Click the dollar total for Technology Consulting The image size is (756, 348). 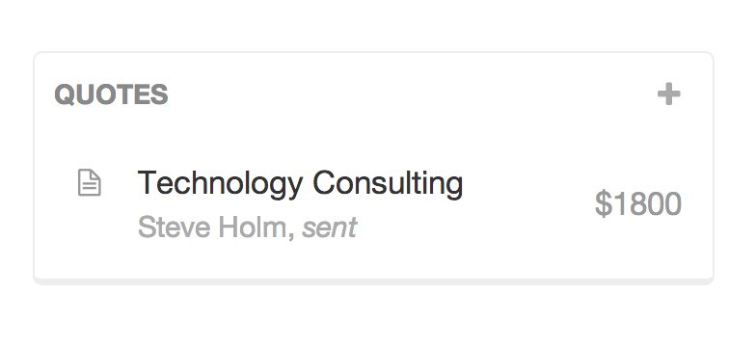click(638, 204)
